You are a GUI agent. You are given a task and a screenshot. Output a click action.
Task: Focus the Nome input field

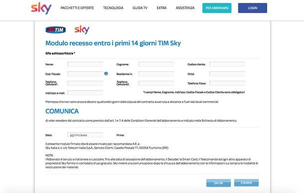85,64
